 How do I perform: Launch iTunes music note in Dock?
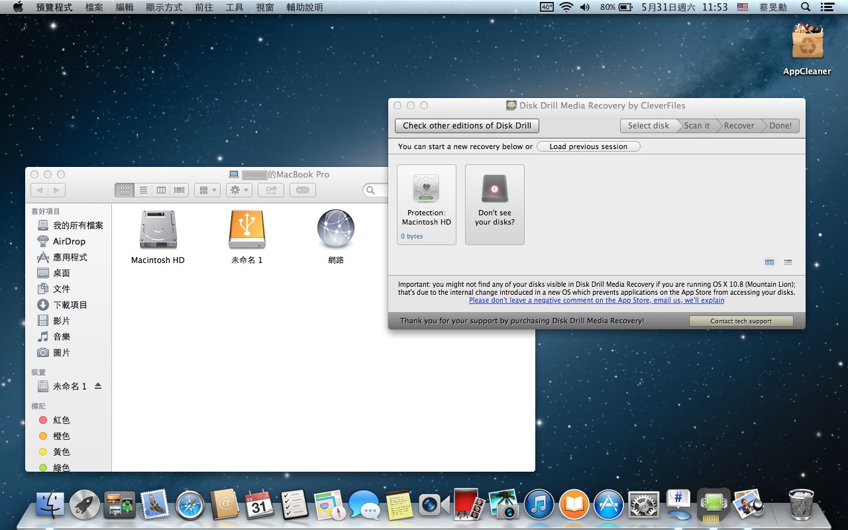539,505
